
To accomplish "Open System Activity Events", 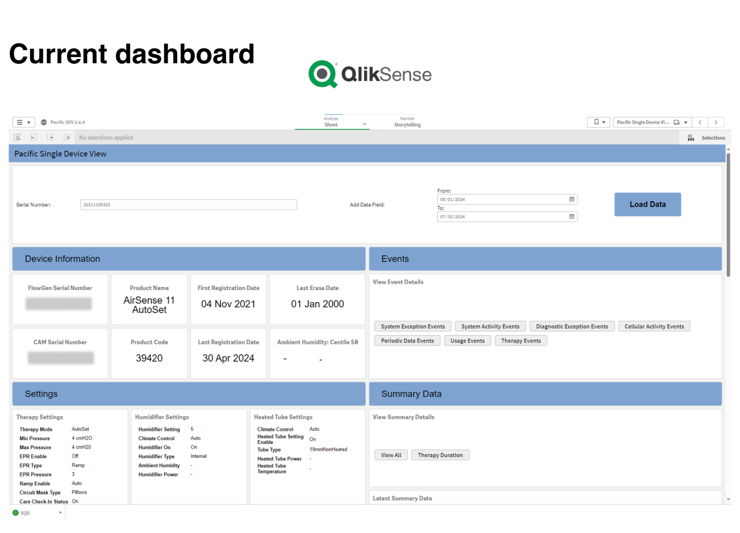I will 490,327.
